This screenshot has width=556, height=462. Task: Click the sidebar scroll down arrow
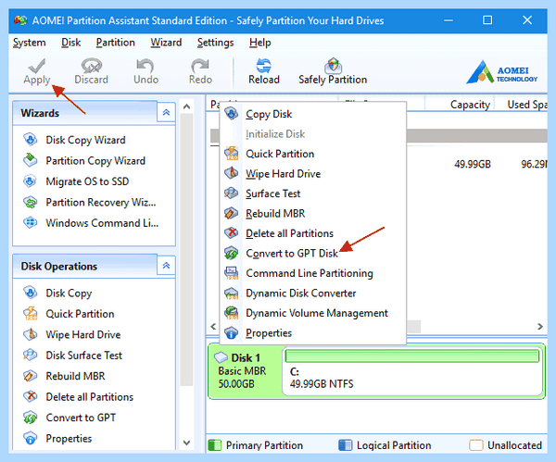186,443
